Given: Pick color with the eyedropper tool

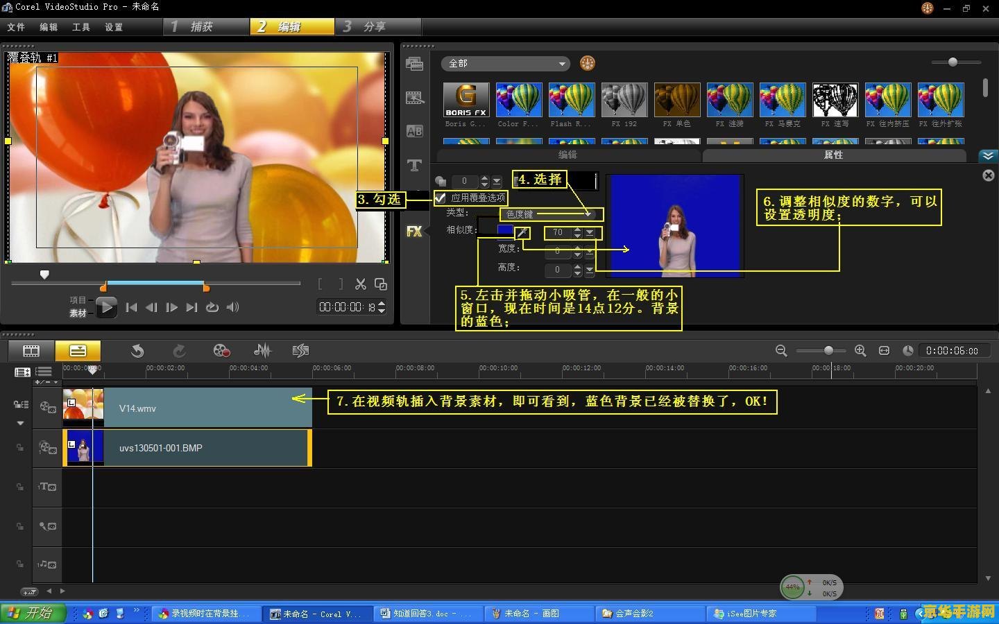Looking at the screenshot, I should coord(522,232).
